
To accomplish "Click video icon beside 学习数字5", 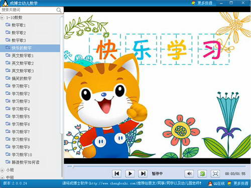I will [x=8, y=116].
